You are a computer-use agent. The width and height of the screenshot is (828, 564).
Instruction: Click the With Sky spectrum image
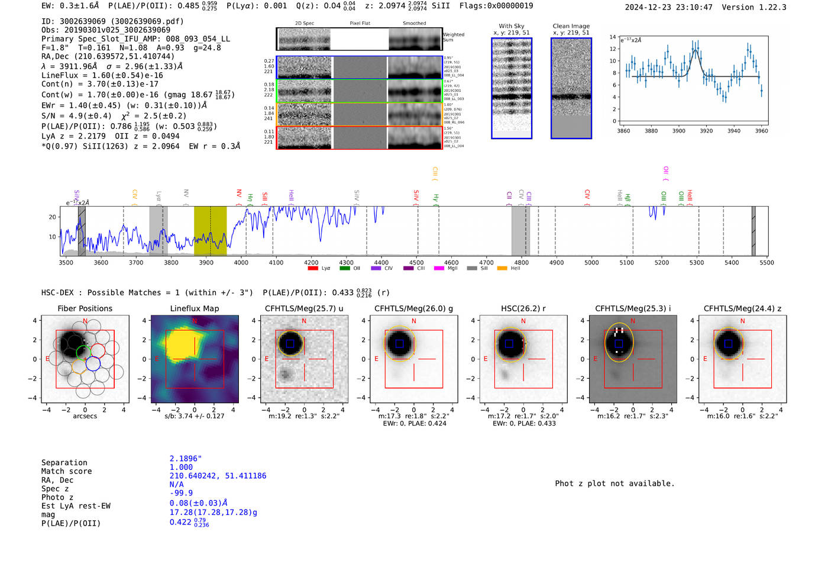click(512, 88)
